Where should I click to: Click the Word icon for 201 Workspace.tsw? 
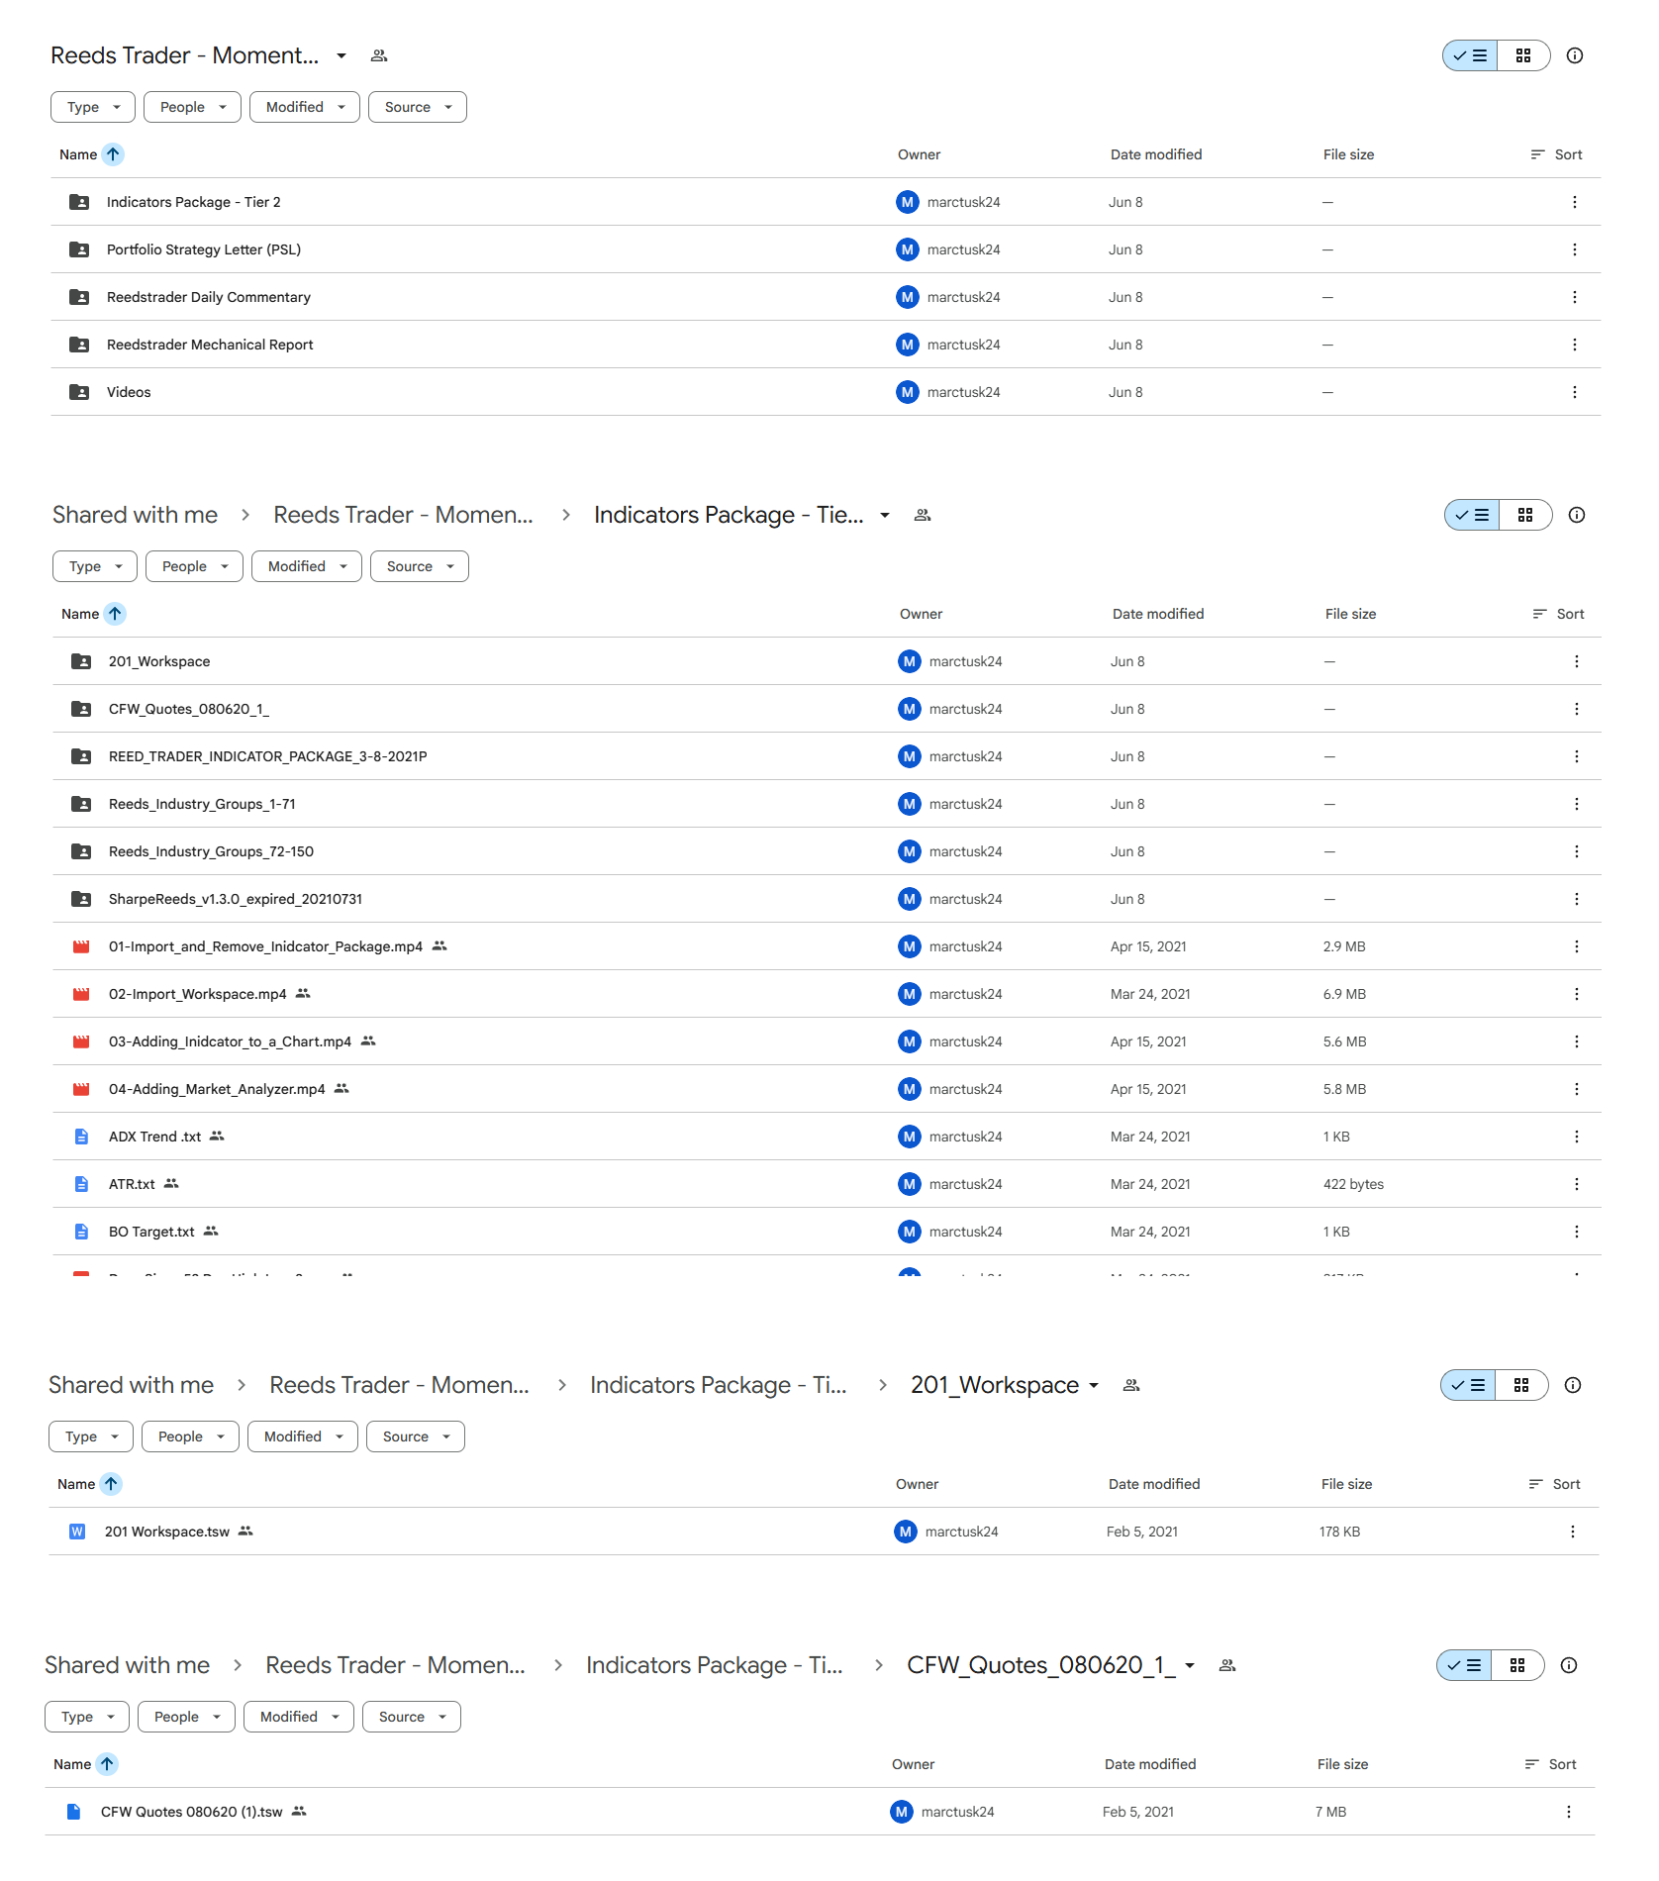[77, 1532]
